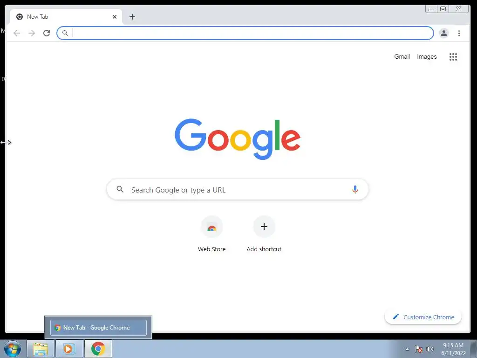Click the Web Store label text
Viewport: 477px width, 358px height.
pos(212,249)
